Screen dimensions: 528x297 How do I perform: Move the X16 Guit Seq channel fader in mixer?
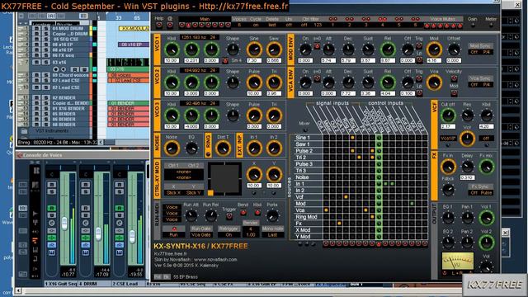pyautogui.click(x=64, y=224)
